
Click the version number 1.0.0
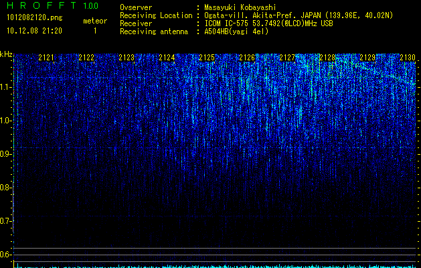click(x=91, y=5)
